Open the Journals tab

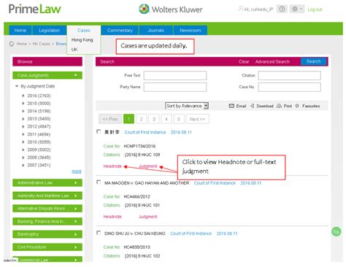[x=155, y=31]
